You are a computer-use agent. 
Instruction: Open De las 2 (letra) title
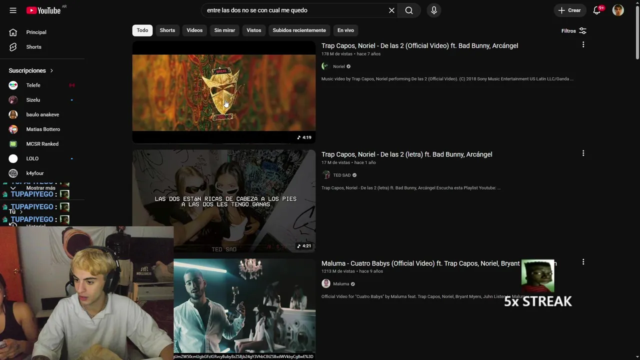click(x=406, y=154)
